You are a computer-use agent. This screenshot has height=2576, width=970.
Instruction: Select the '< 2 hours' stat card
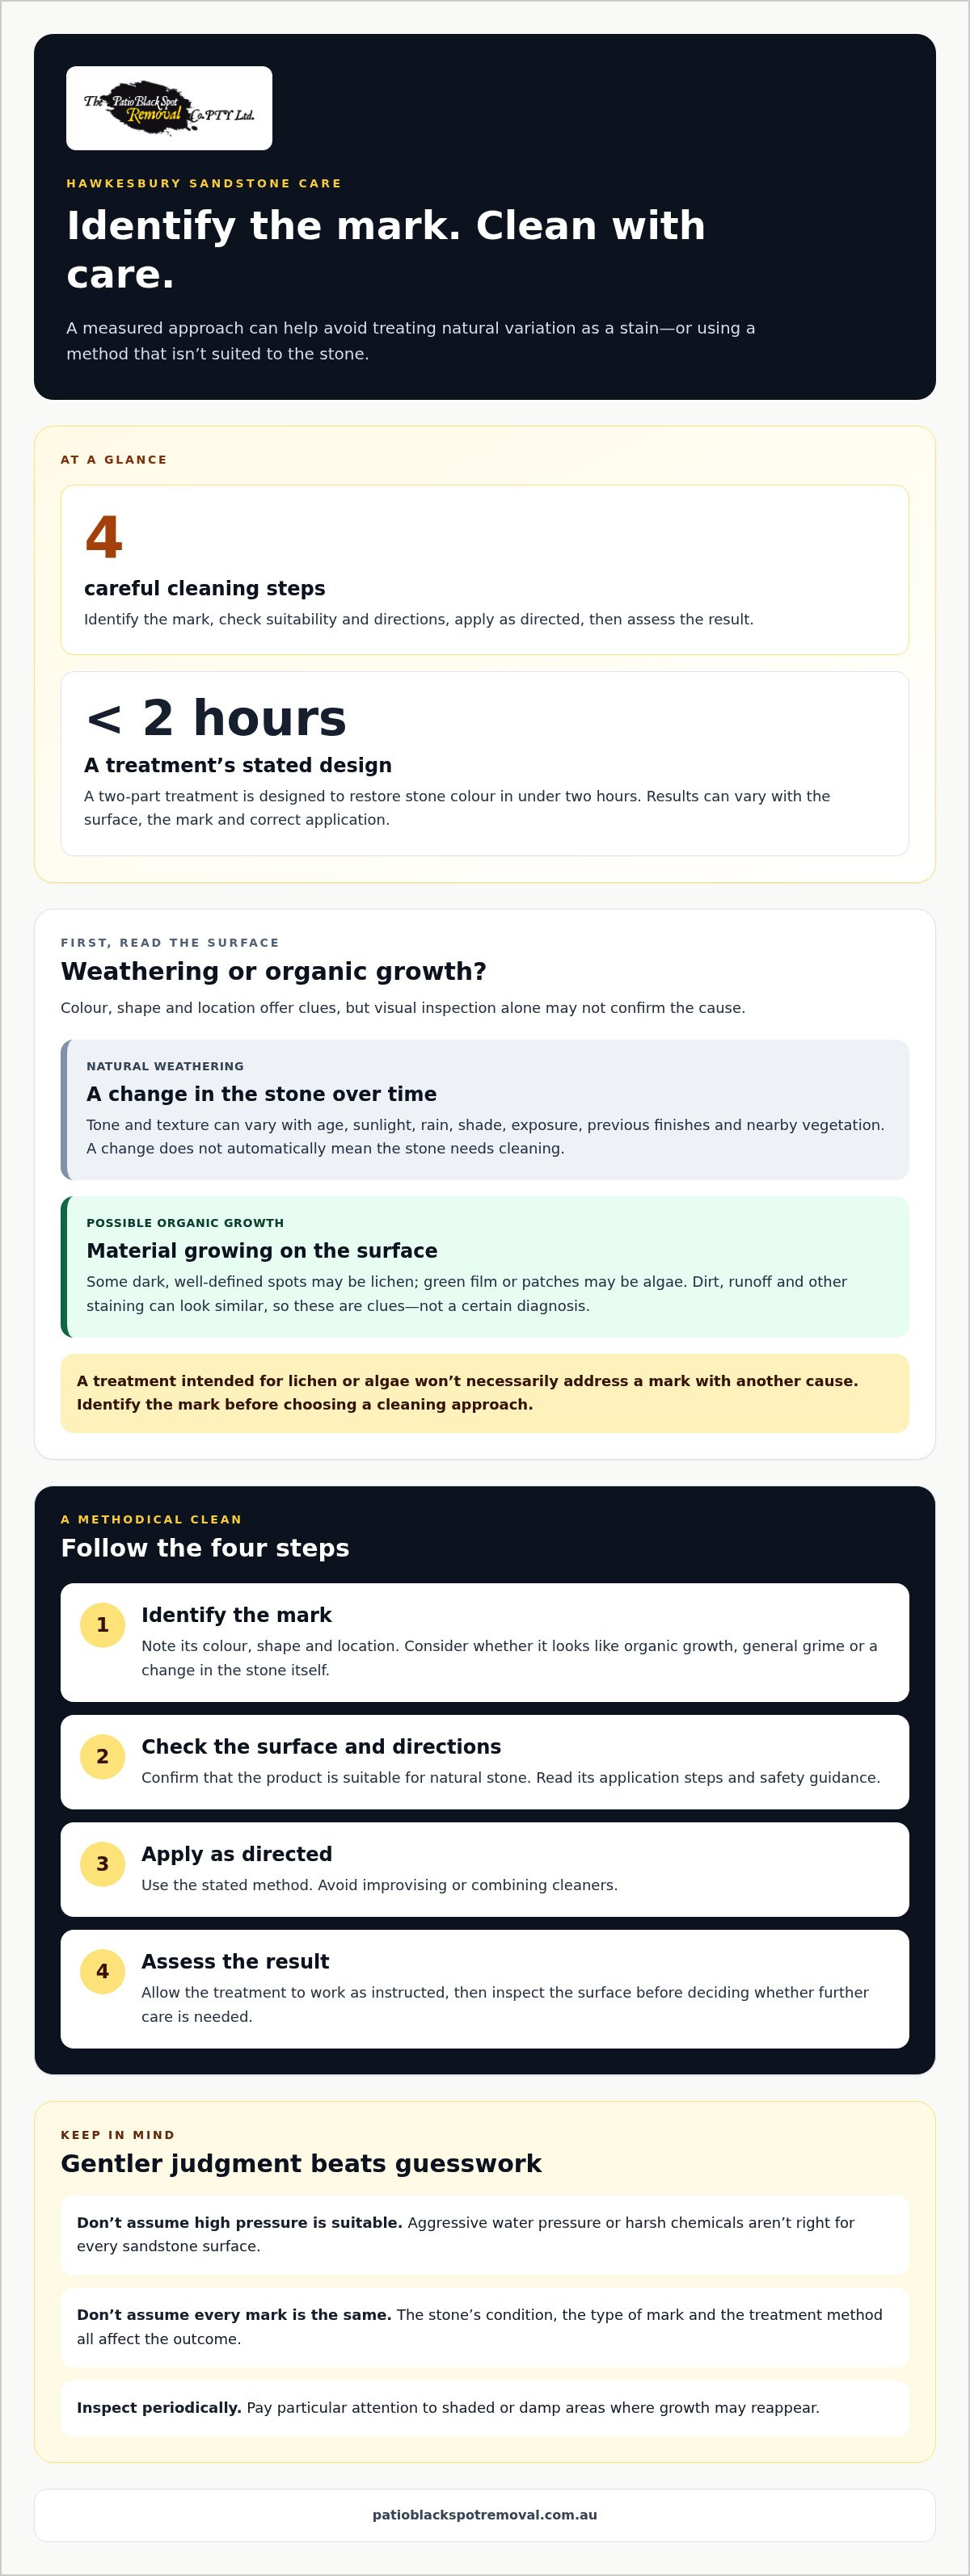(x=484, y=764)
